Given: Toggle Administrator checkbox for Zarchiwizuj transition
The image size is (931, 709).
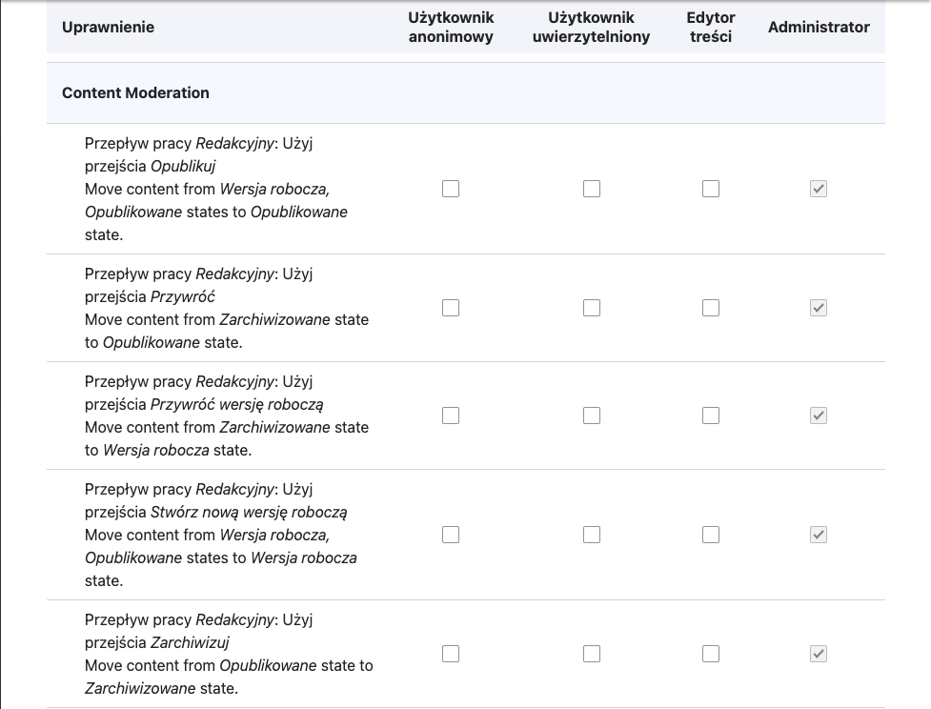Looking at the screenshot, I should click(819, 654).
